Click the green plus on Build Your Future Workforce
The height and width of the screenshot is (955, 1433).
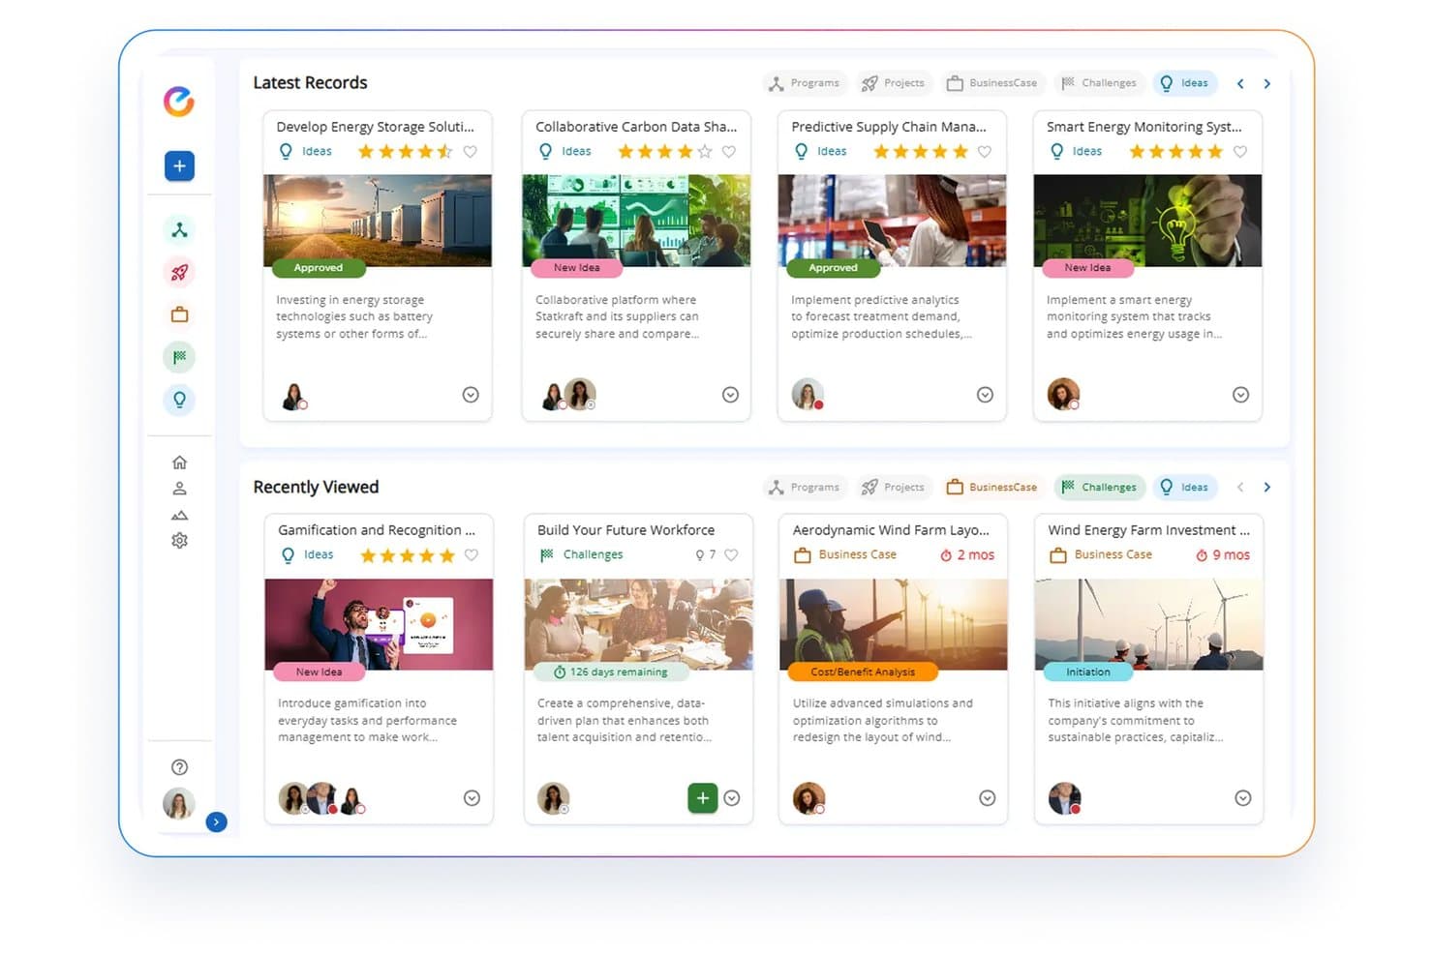tap(703, 798)
